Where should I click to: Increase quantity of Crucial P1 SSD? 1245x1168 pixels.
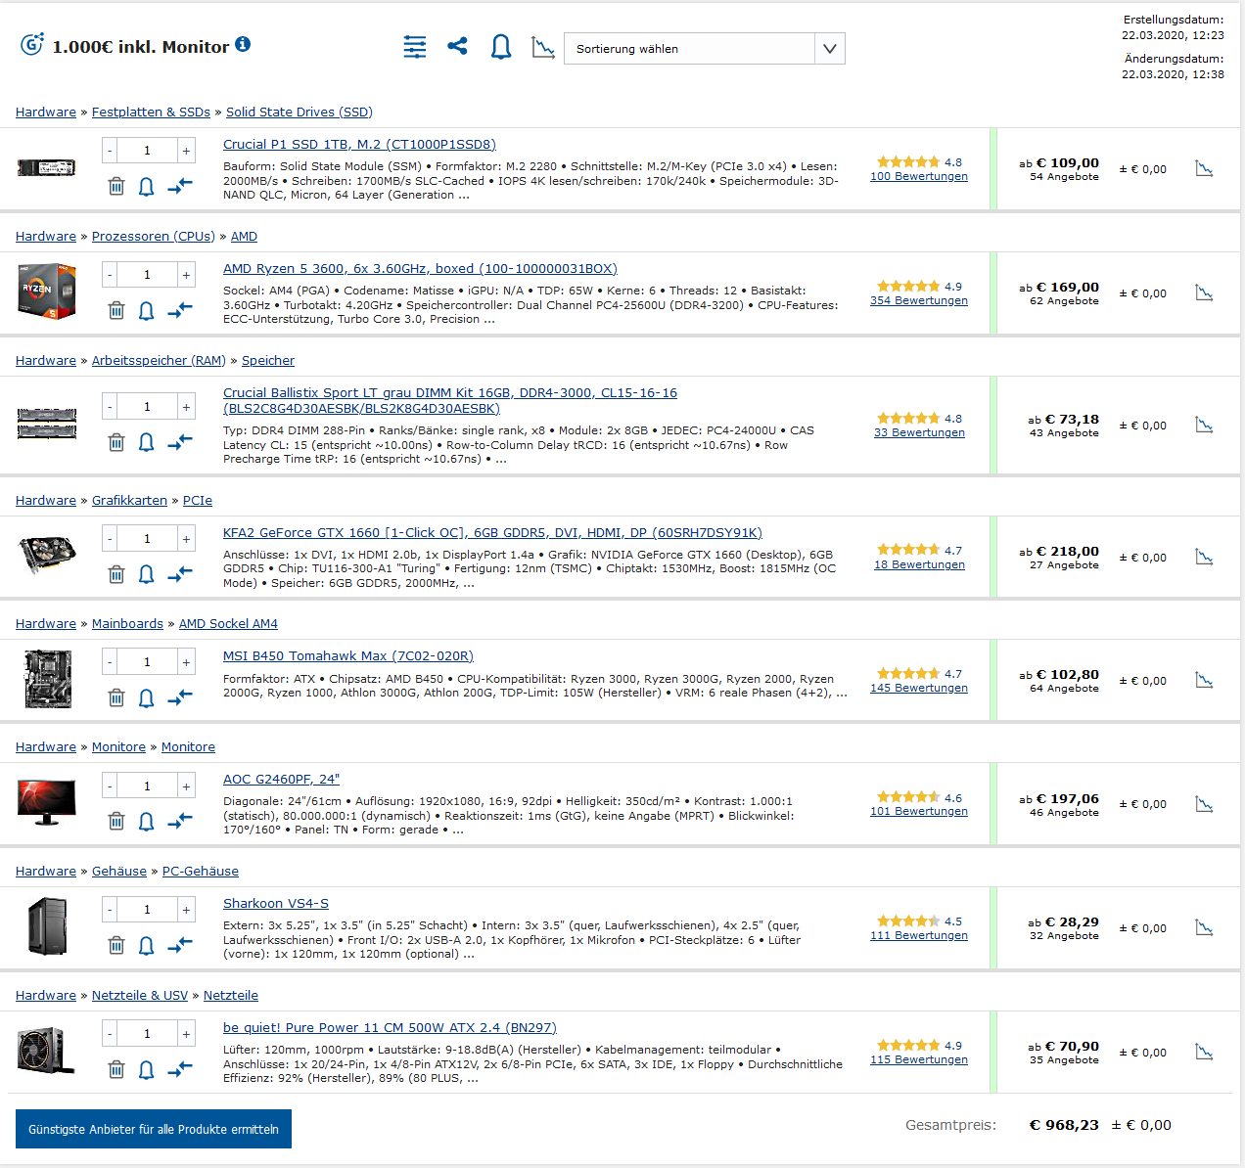(185, 151)
